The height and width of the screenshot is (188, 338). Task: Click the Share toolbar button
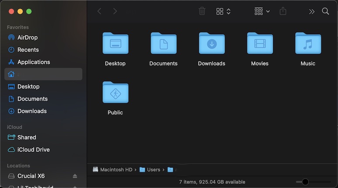pyautogui.click(x=283, y=11)
